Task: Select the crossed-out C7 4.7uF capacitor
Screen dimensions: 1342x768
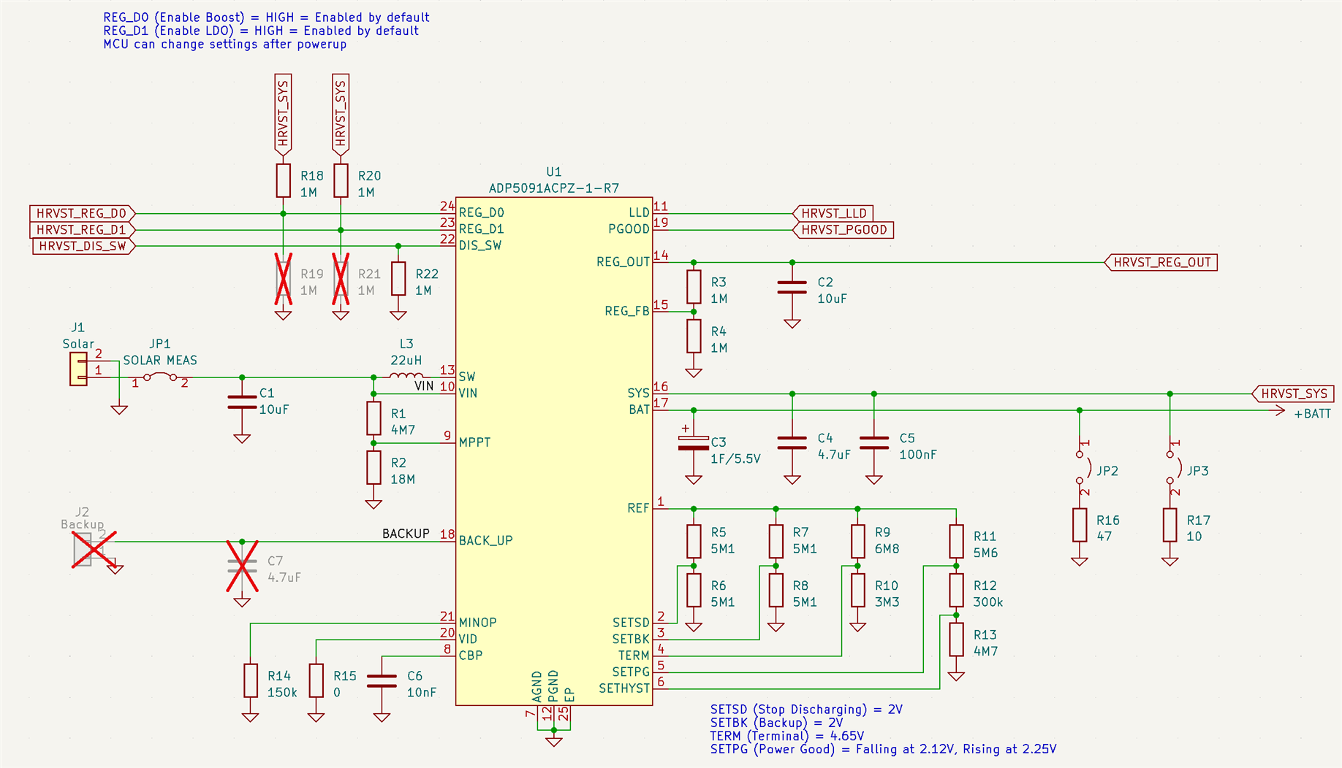Action: 242,566
